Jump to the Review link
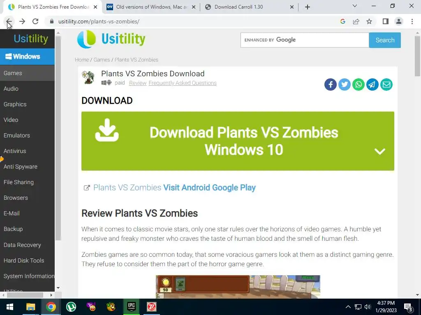 (138, 83)
